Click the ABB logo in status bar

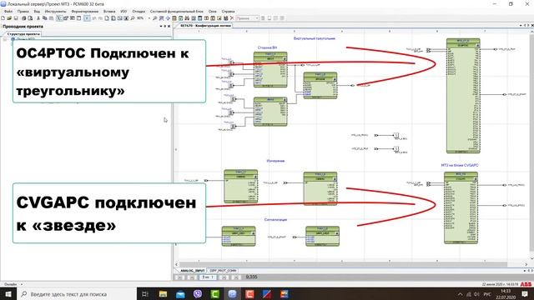coord(526,284)
